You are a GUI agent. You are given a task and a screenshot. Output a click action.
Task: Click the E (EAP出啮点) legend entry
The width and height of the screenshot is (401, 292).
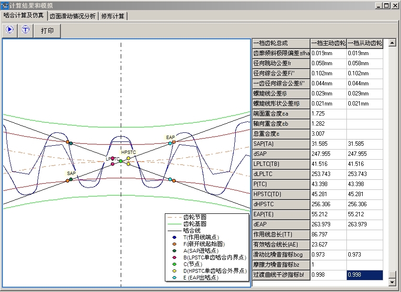click(195, 278)
